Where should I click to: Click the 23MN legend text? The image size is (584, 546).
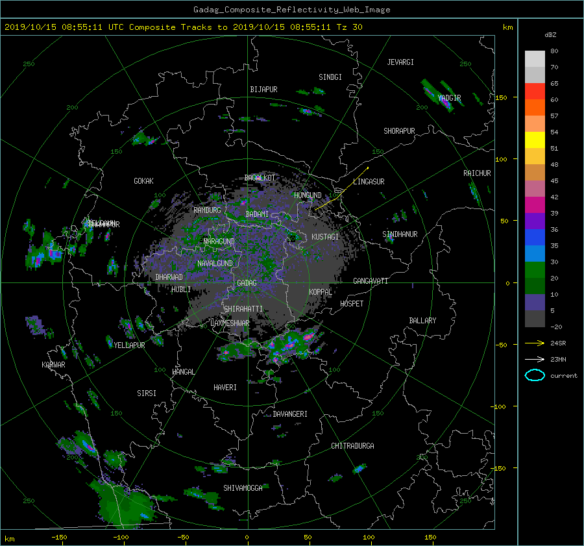[558, 359]
